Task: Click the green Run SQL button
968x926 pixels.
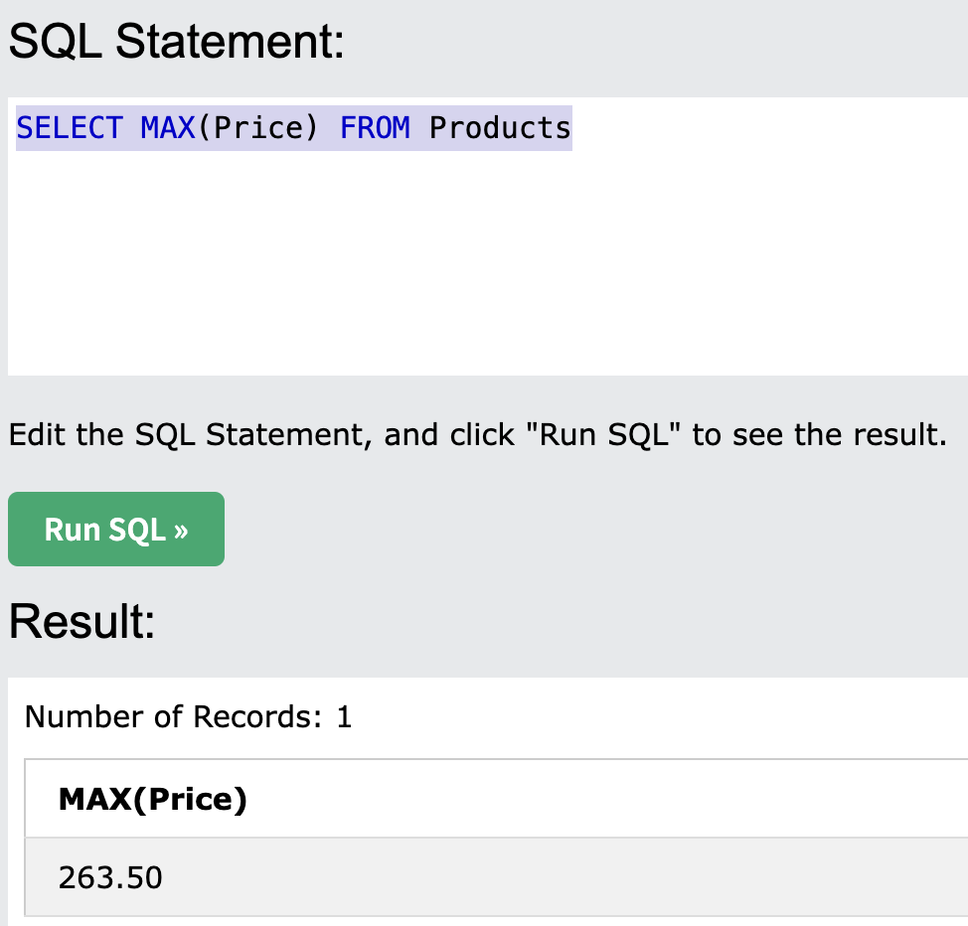Action: point(116,530)
